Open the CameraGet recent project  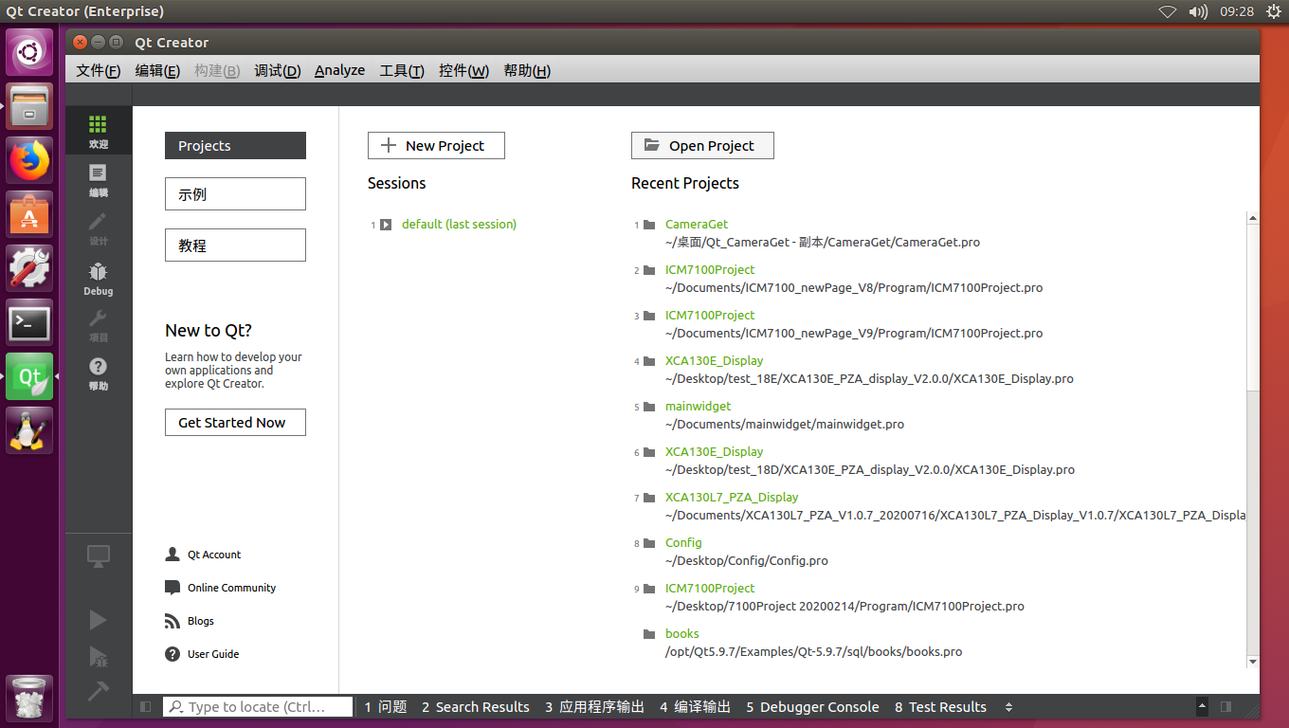coord(697,225)
